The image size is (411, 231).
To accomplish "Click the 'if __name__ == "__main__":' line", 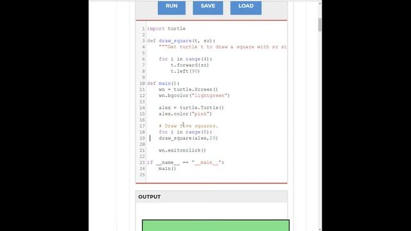I will click(x=186, y=162).
